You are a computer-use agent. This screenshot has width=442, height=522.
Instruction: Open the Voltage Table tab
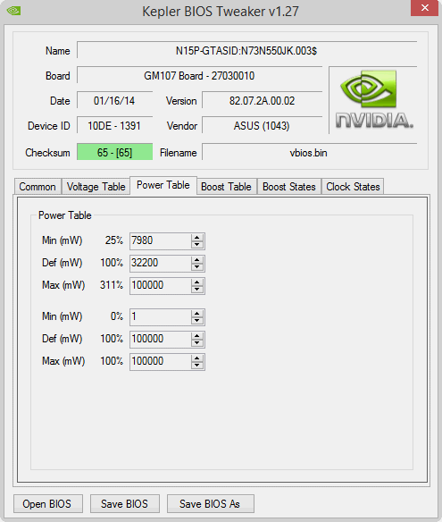pyautogui.click(x=96, y=187)
